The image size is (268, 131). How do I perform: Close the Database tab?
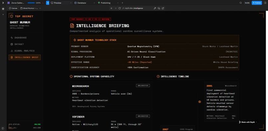coord(94,3)
